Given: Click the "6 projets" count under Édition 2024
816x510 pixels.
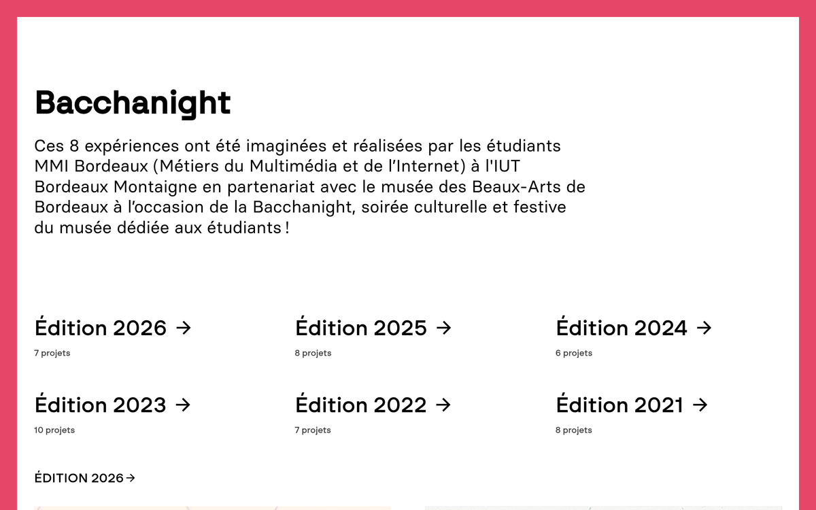Looking at the screenshot, I should [x=574, y=354].
